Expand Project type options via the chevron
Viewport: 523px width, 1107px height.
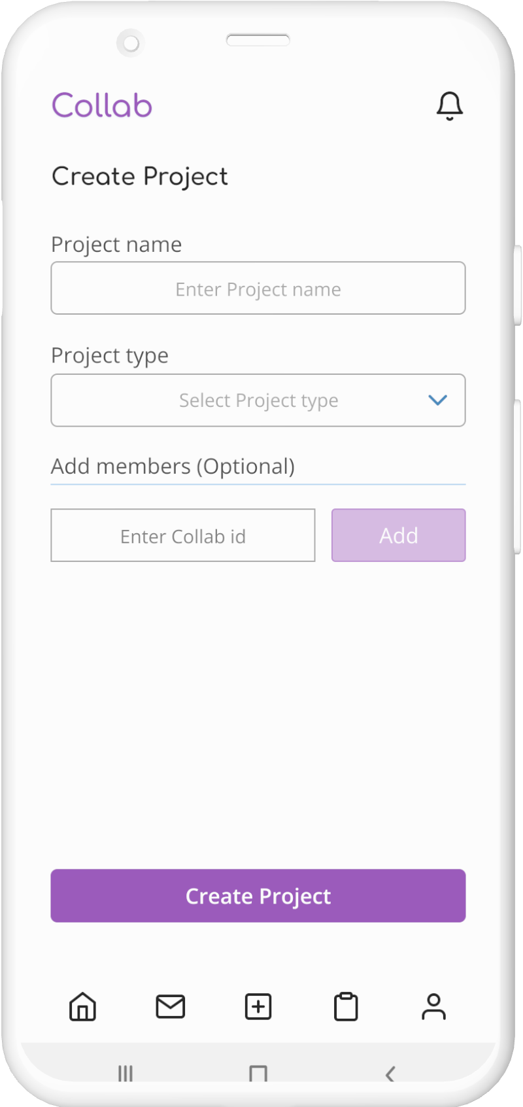pos(438,400)
